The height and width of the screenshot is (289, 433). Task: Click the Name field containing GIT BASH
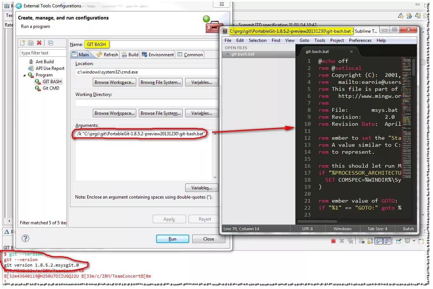[x=151, y=44]
